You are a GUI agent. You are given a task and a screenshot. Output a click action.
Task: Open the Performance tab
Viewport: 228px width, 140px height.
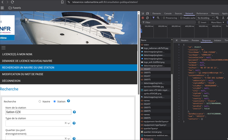coord(202,14)
